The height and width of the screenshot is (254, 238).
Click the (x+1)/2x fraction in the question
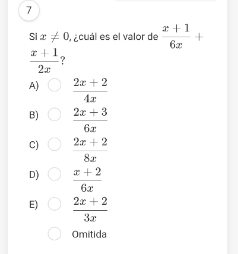click(45, 61)
